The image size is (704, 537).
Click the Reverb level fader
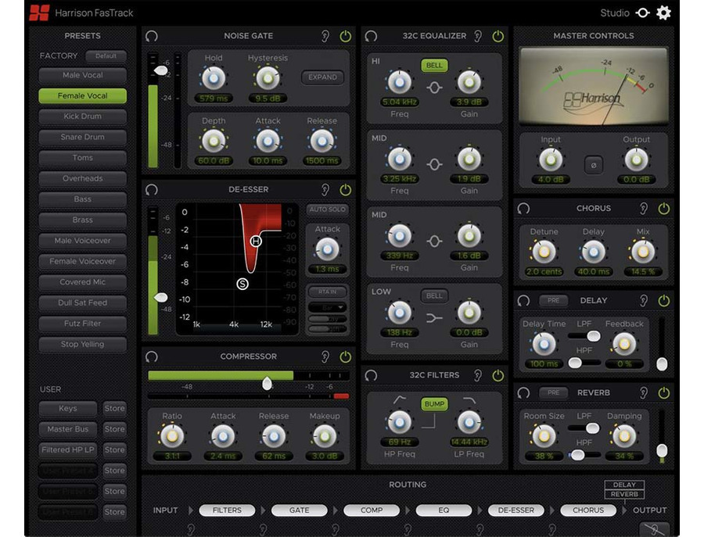662,450
